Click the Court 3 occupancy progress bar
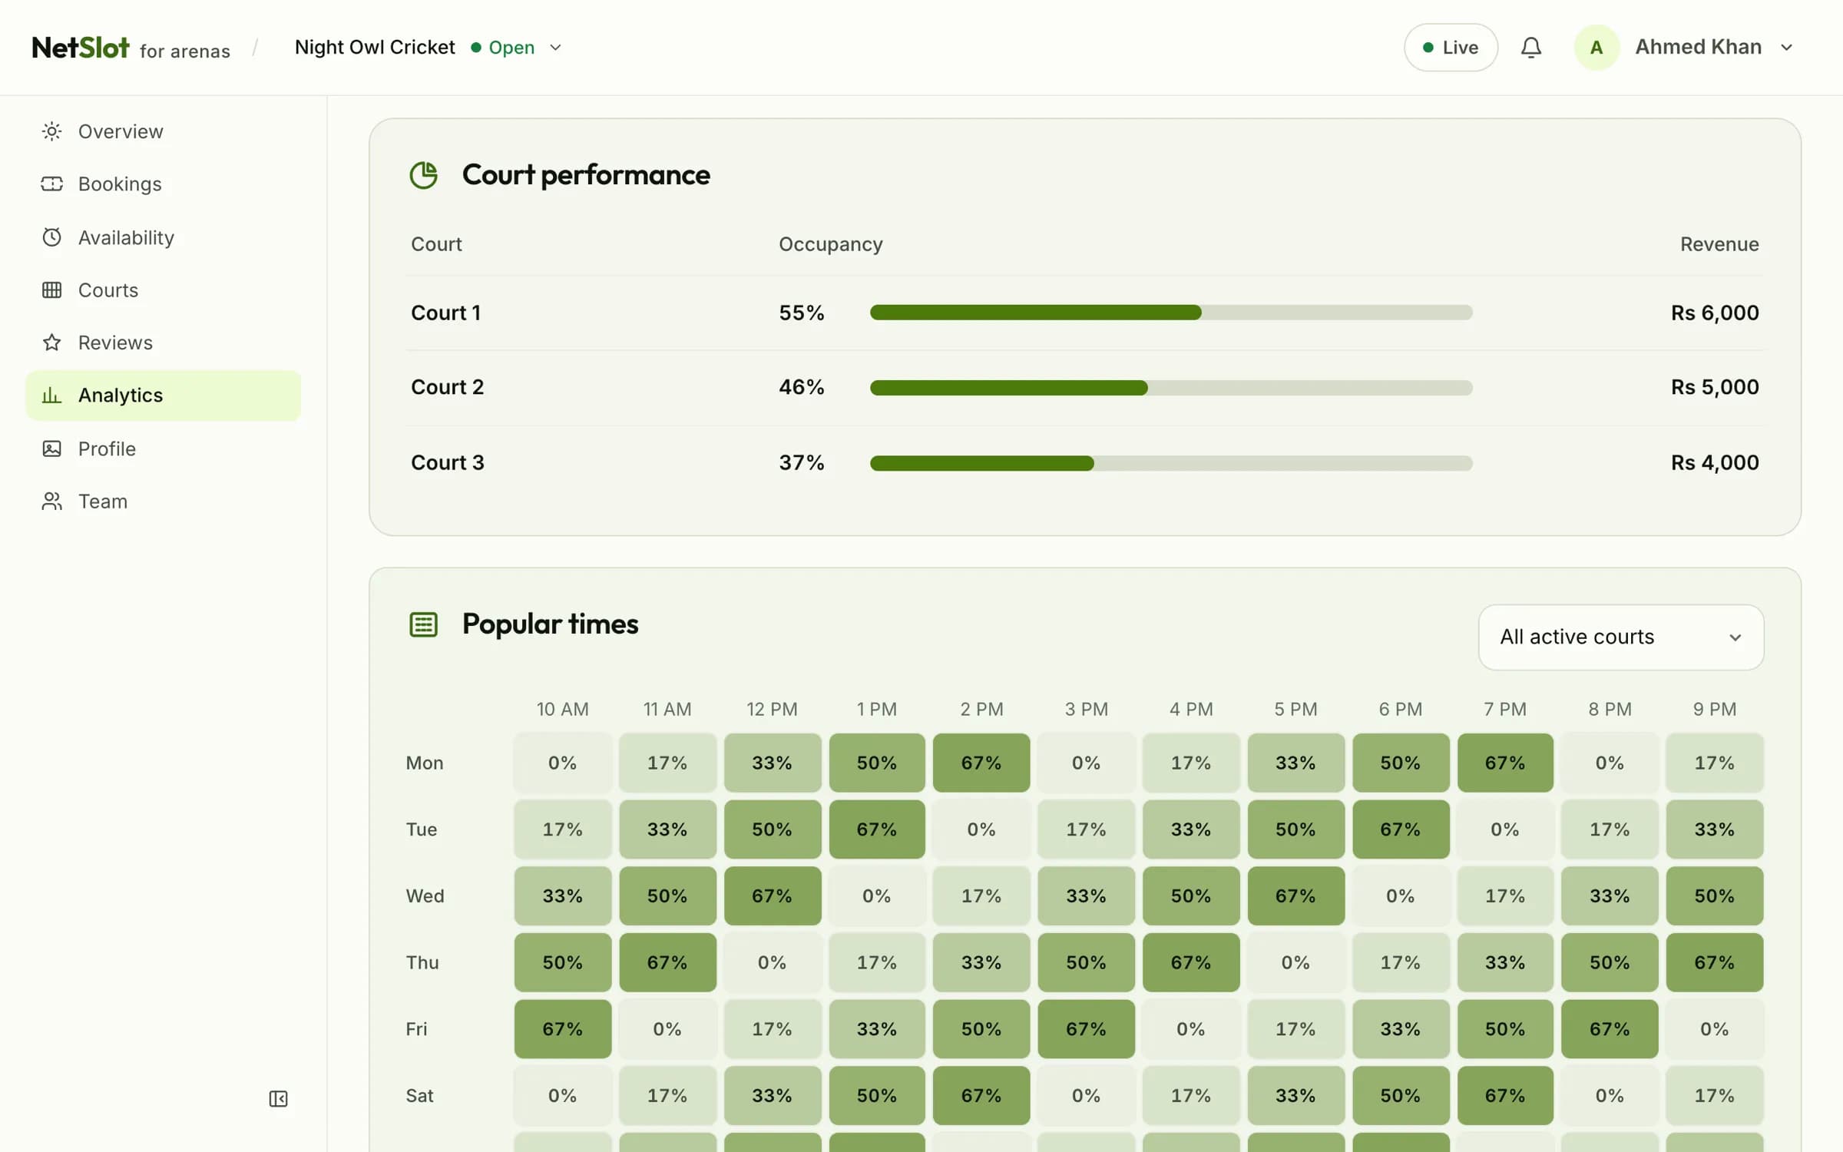Screen dimensions: 1843x1152 pos(1171,463)
